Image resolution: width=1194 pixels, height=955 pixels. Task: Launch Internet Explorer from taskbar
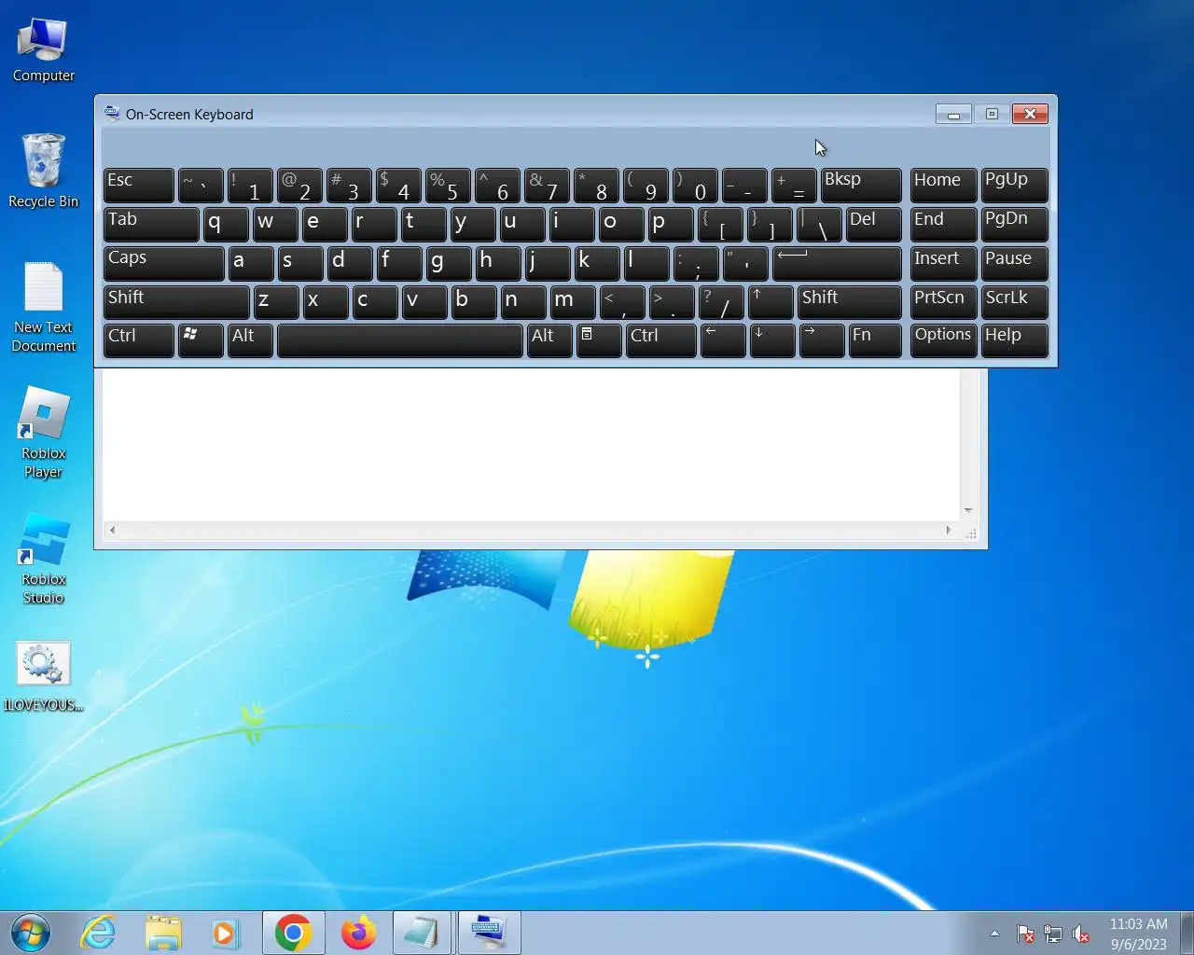(98, 933)
